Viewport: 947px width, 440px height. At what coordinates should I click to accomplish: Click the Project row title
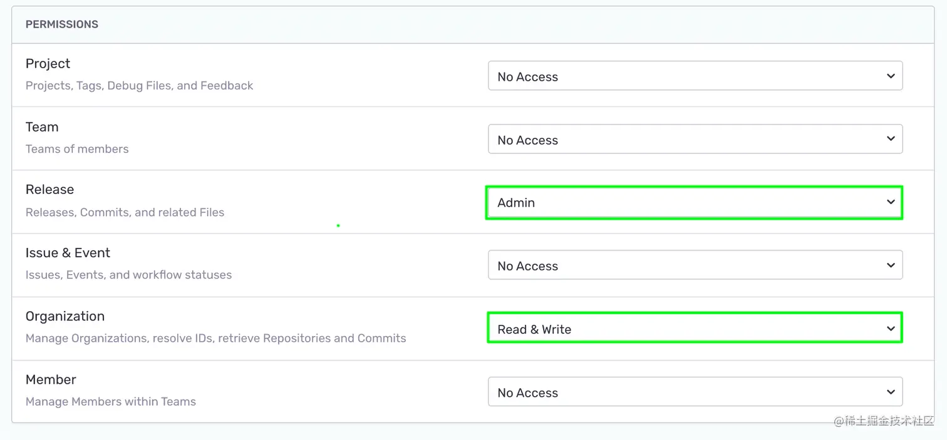48,64
